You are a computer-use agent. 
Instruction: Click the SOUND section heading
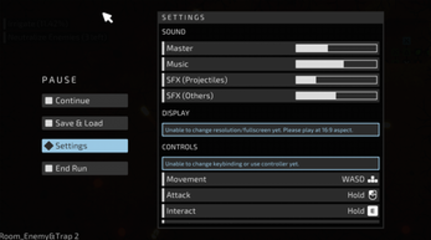pos(174,32)
